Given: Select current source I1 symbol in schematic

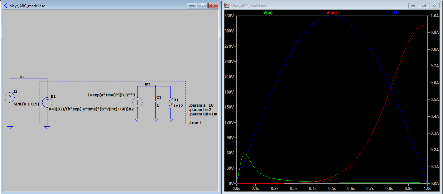Looking at the screenshot, I should (10, 98).
